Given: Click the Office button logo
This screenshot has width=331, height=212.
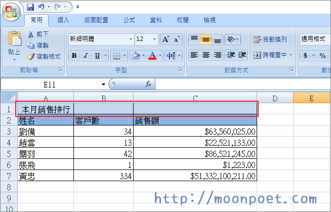Looking at the screenshot, I should click(x=11, y=11).
